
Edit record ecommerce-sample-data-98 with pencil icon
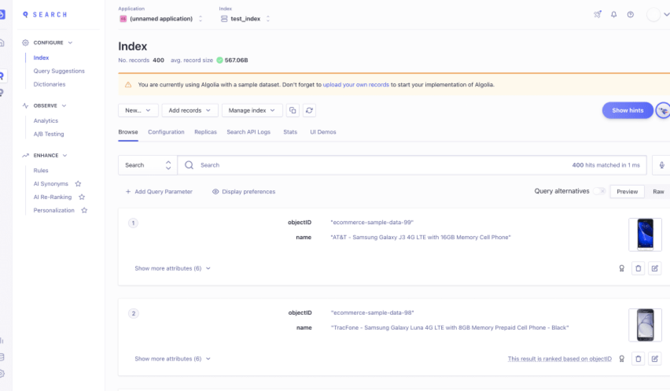[x=655, y=358]
